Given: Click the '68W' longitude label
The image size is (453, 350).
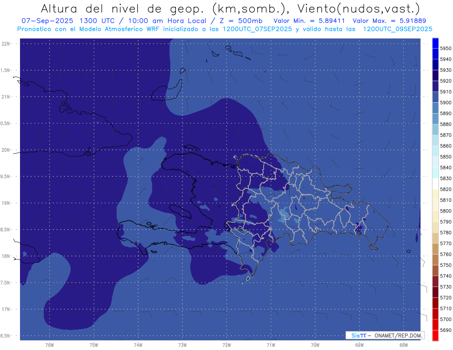Looking at the screenshot, I should click(404, 345).
